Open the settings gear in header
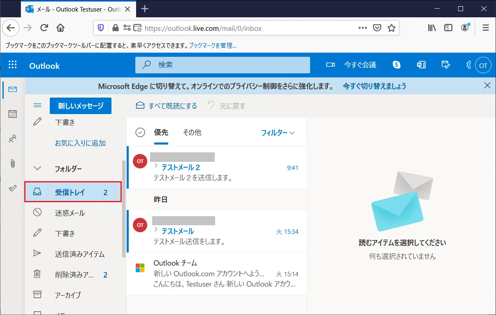This screenshot has height=315, width=496. (468, 65)
